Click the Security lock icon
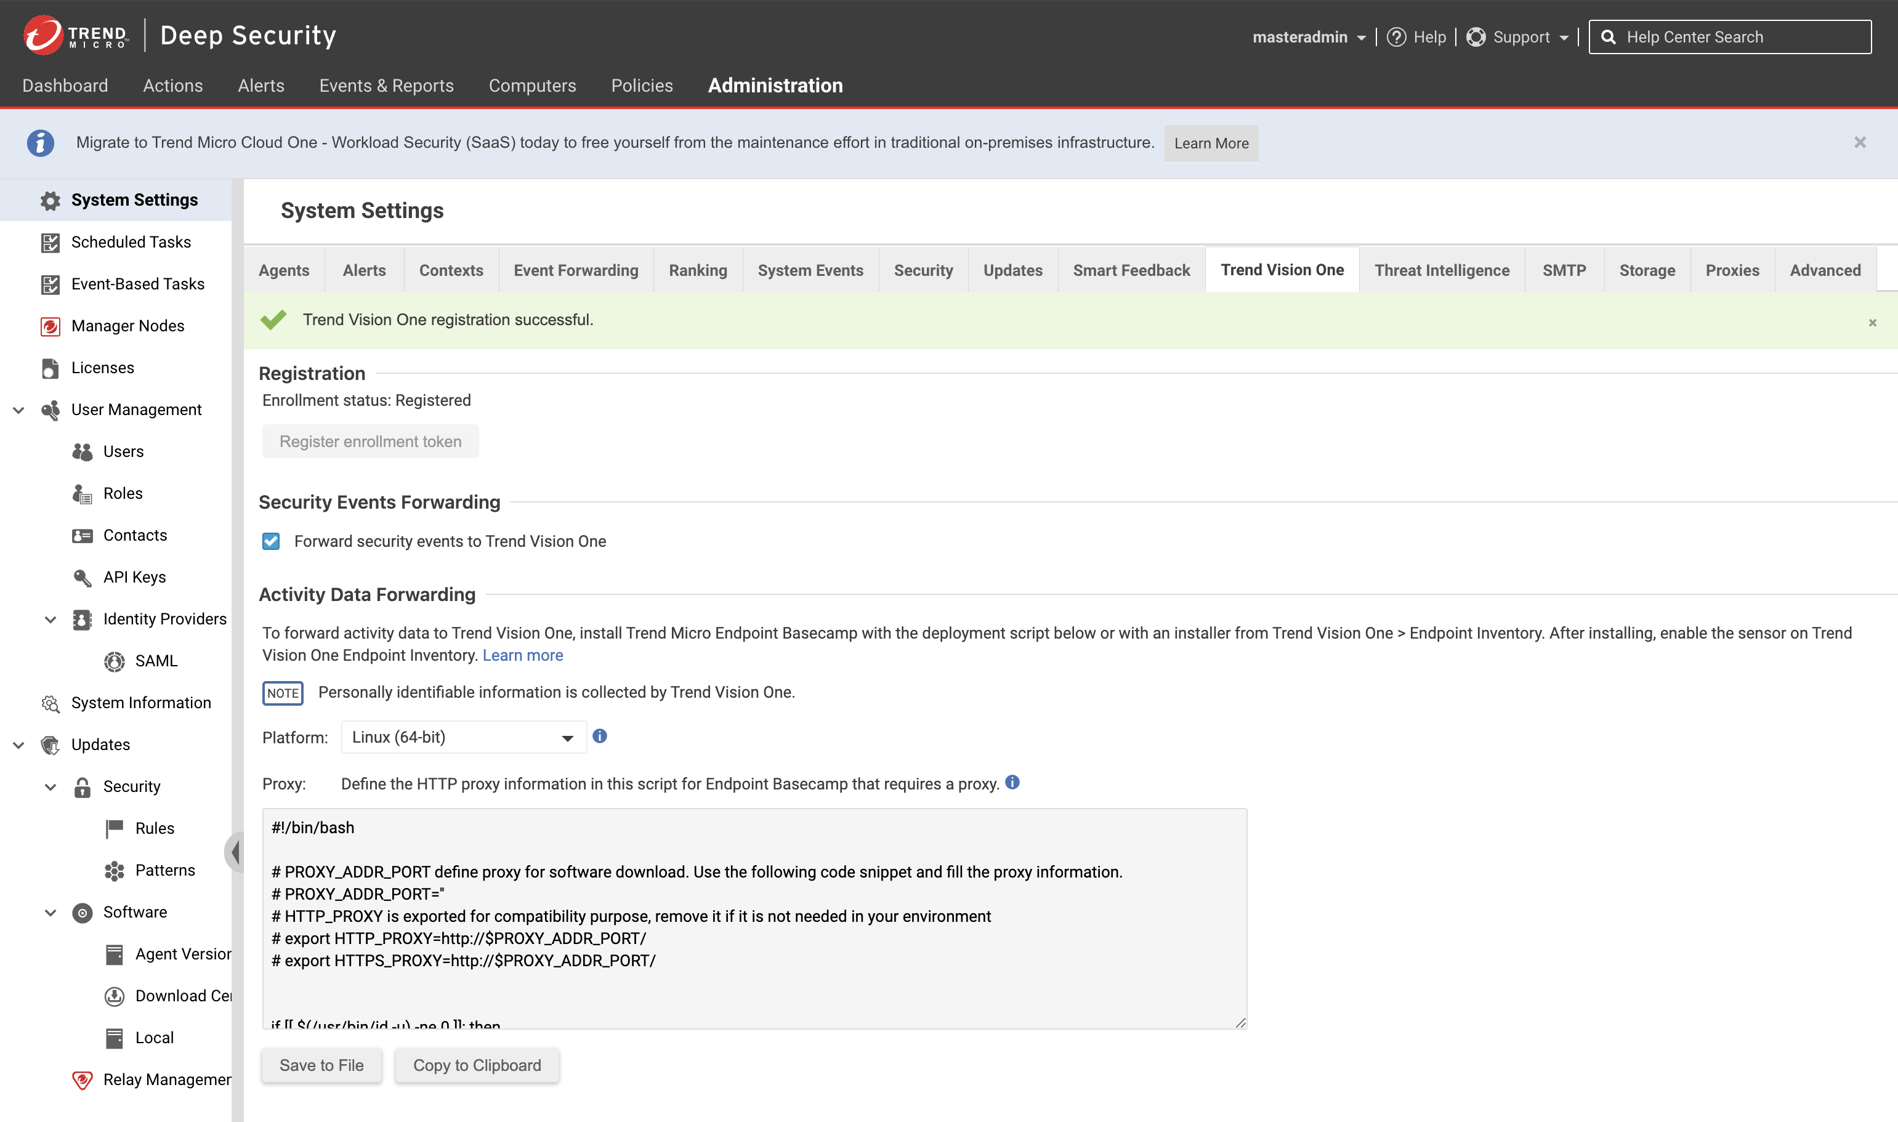 click(x=83, y=787)
